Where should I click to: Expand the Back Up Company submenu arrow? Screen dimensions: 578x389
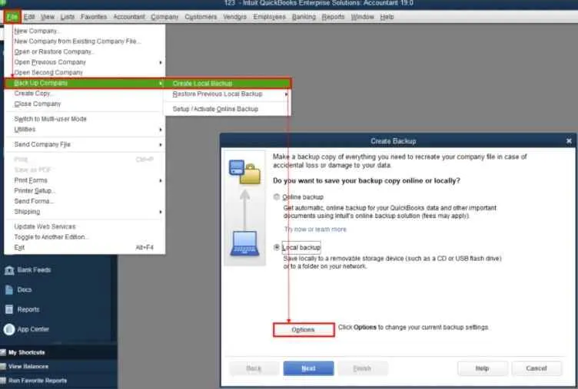[161, 84]
